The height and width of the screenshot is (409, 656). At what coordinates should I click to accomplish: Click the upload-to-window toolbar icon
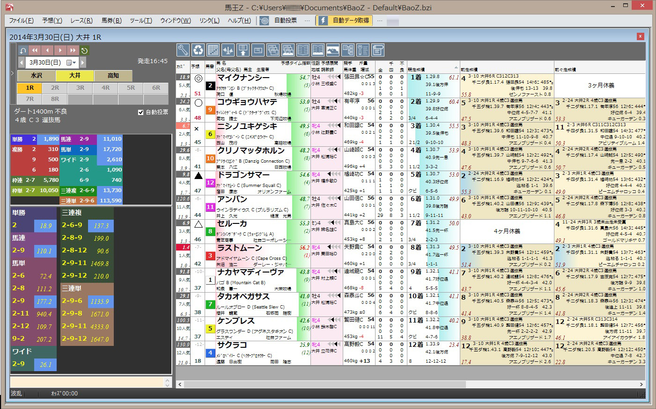coord(242,50)
